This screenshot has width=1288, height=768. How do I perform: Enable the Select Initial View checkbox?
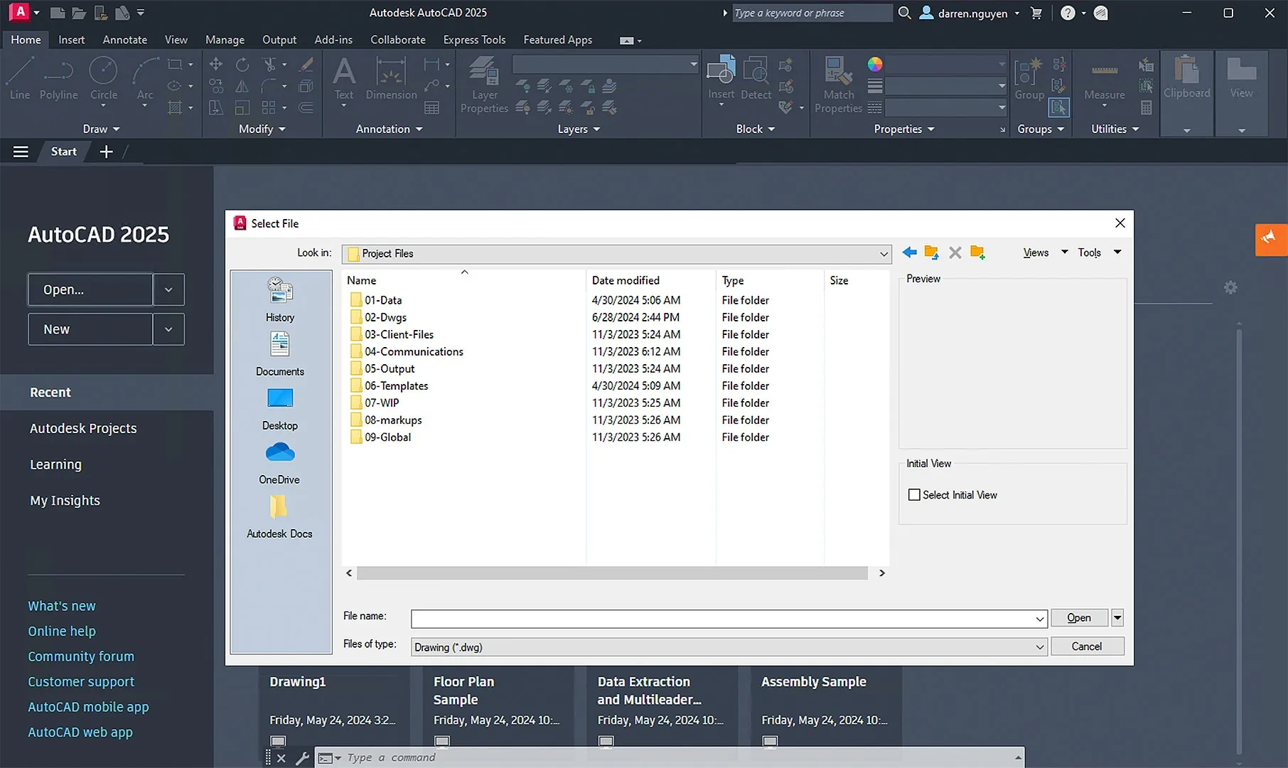(x=915, y=494)
